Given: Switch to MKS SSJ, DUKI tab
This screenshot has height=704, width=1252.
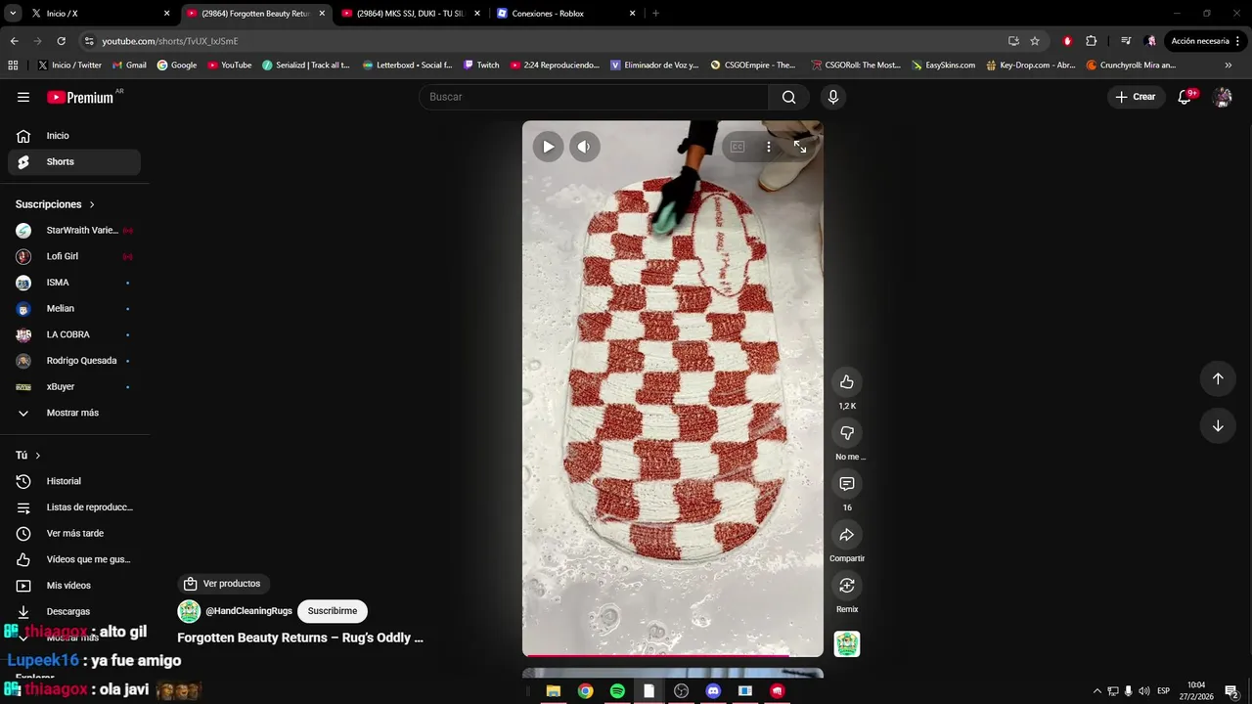Looking at the screenshot, I should pos(411,14).
